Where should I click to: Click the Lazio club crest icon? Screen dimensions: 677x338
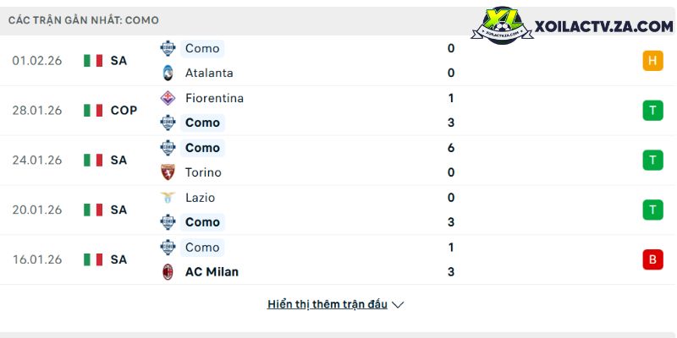point(167,198)
